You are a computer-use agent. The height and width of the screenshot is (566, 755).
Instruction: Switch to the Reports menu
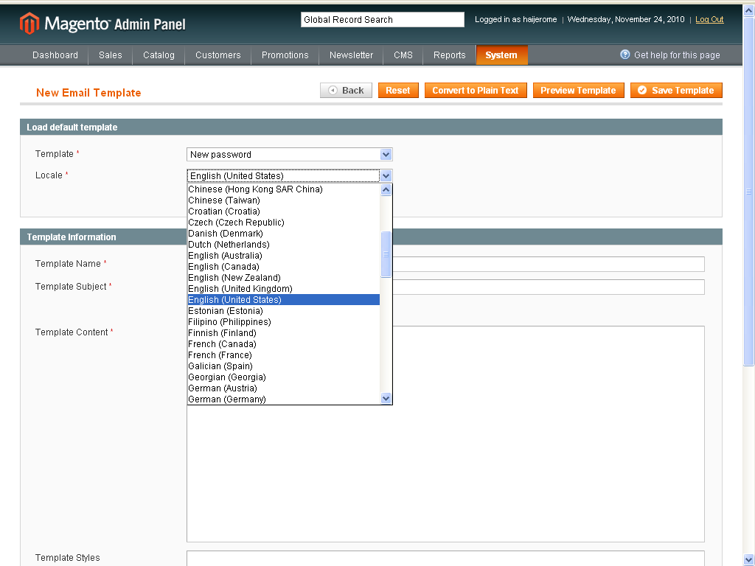449,55
